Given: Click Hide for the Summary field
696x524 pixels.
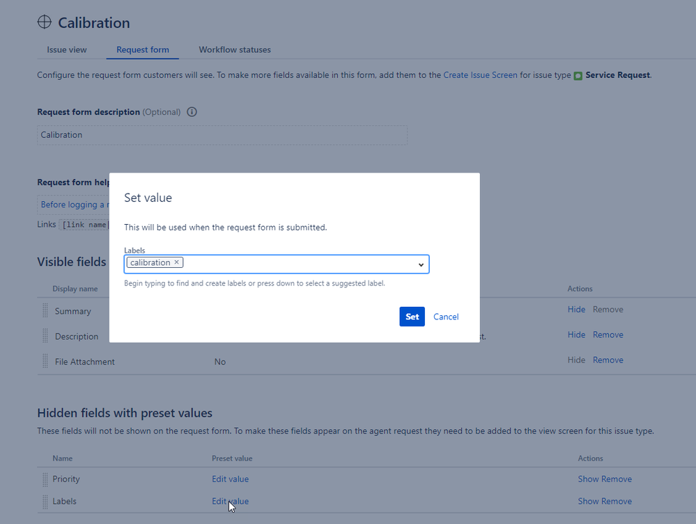Looking at the screenshot, I should point(576,310).
